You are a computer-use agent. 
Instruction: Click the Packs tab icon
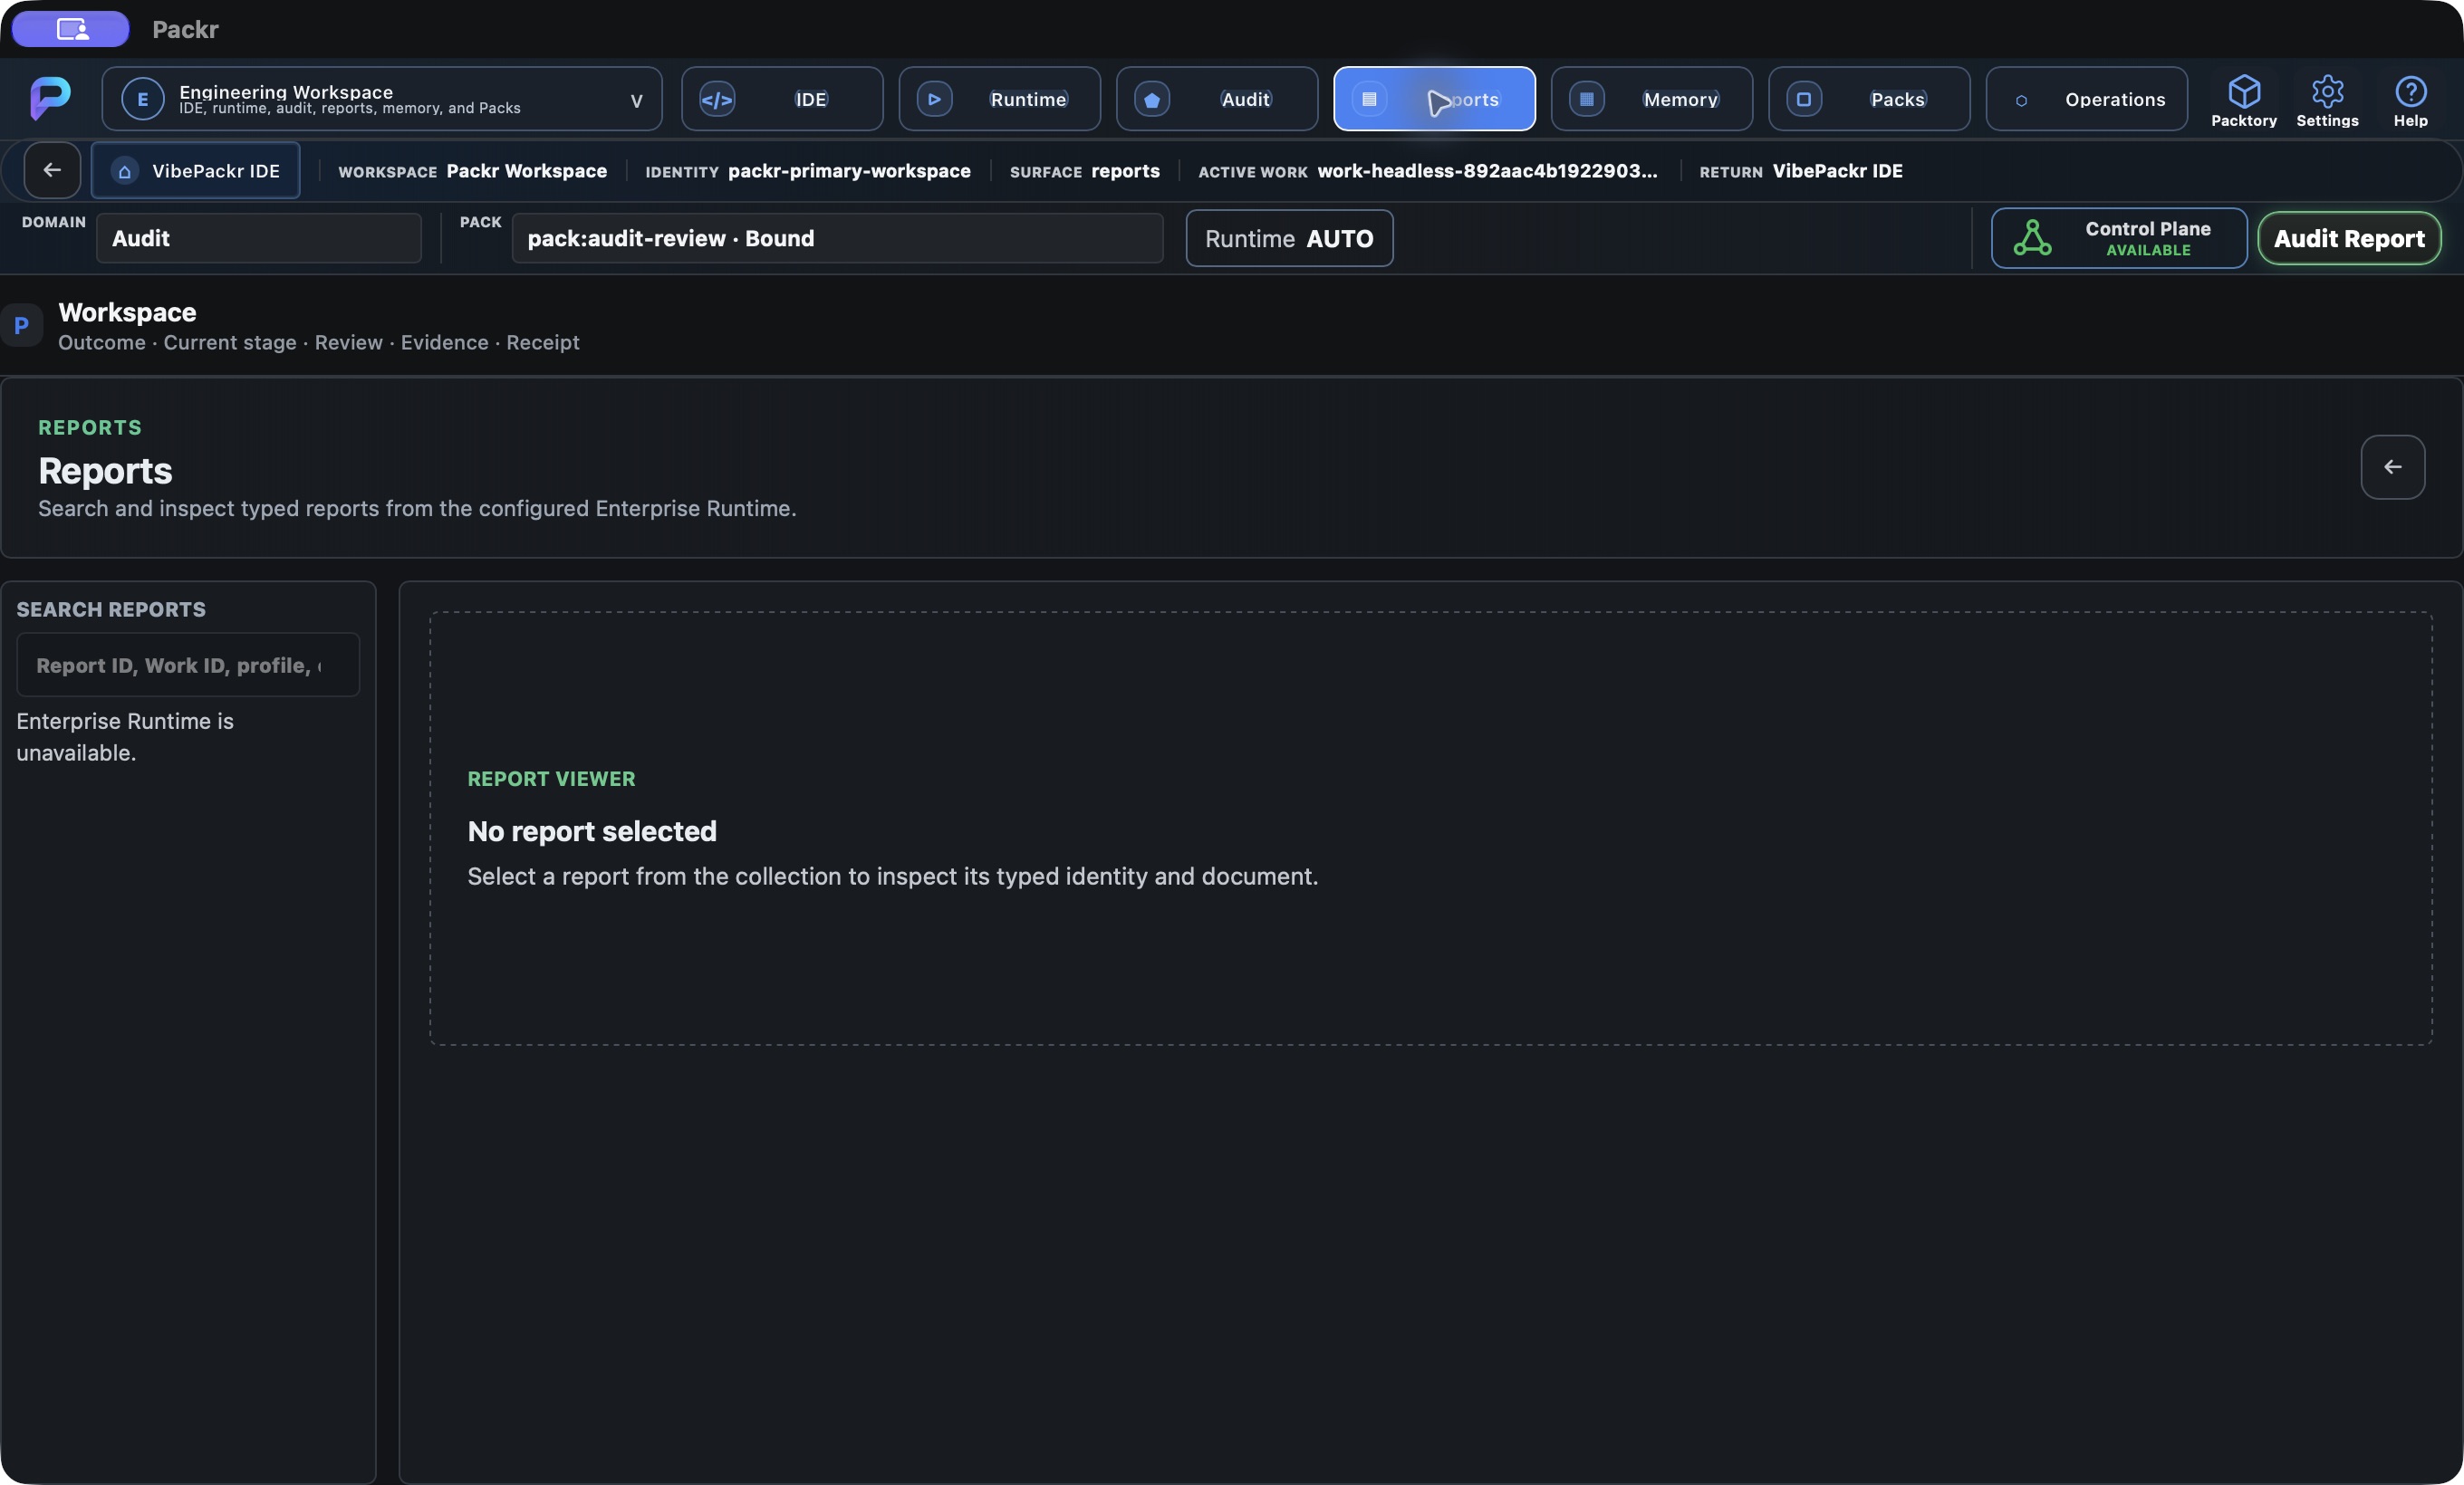[x=1804, y=99]
